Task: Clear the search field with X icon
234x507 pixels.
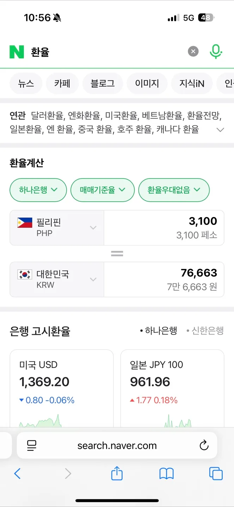Action: coord(193,52)
